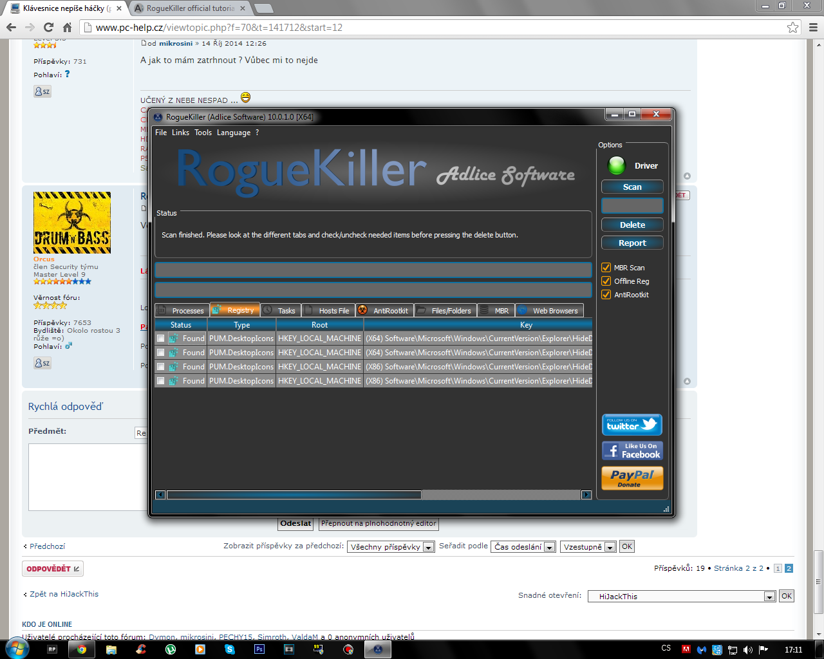Click the Twitter follow icon in RogueKiller
The image size is (824, 659).
[x=632, y=425]
